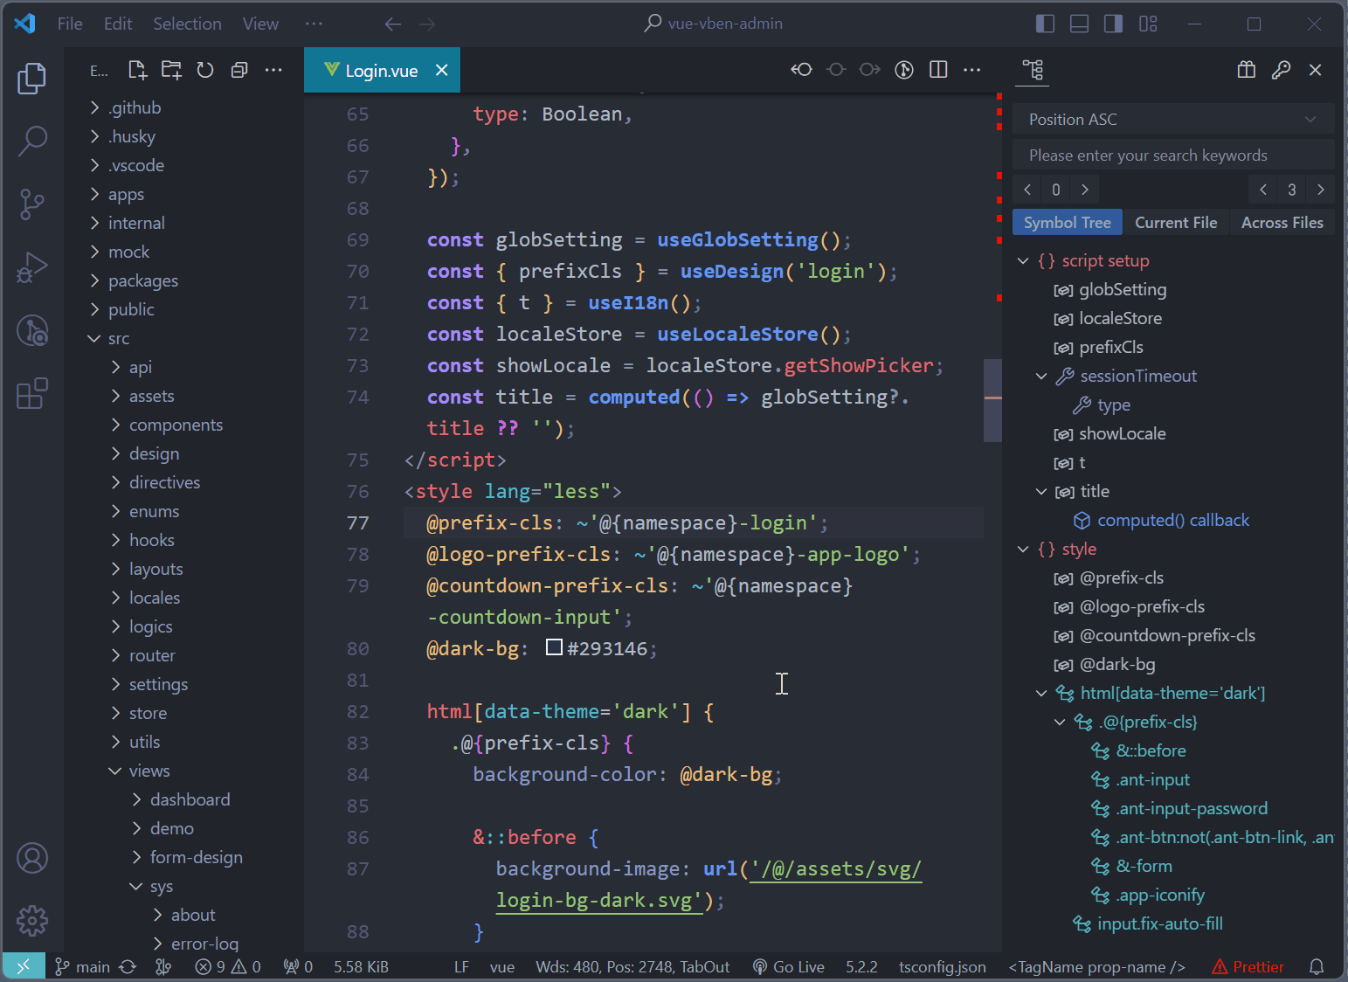Close the Login.vue editor tab

[442, 70]
